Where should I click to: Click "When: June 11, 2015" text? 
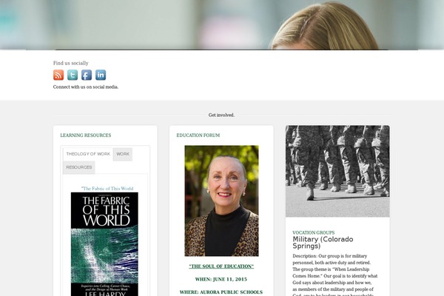tap(221, 279)
